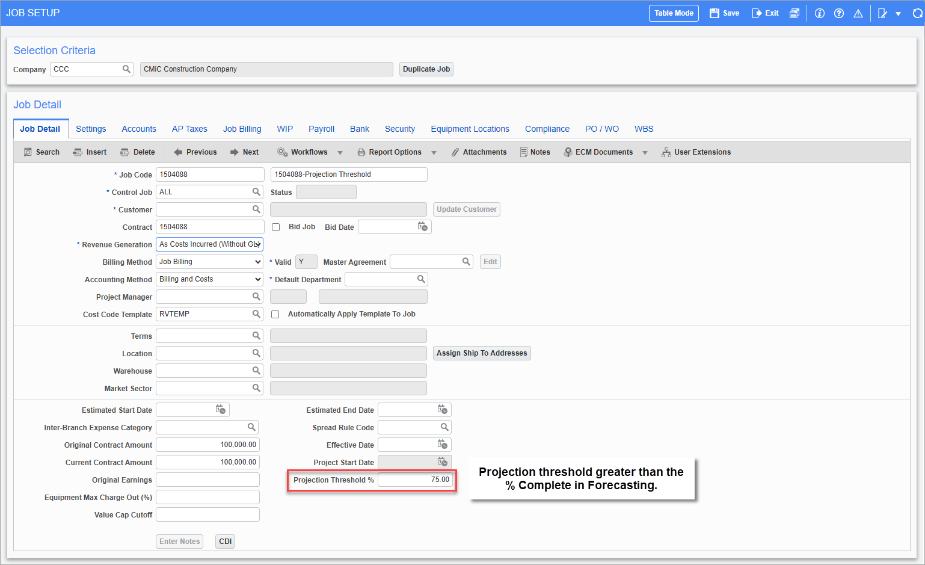Image resolution: width=925 pixels, height=565 pixels.
Task: Open Control Job lookup magnifier
Action: pos(256,192)
